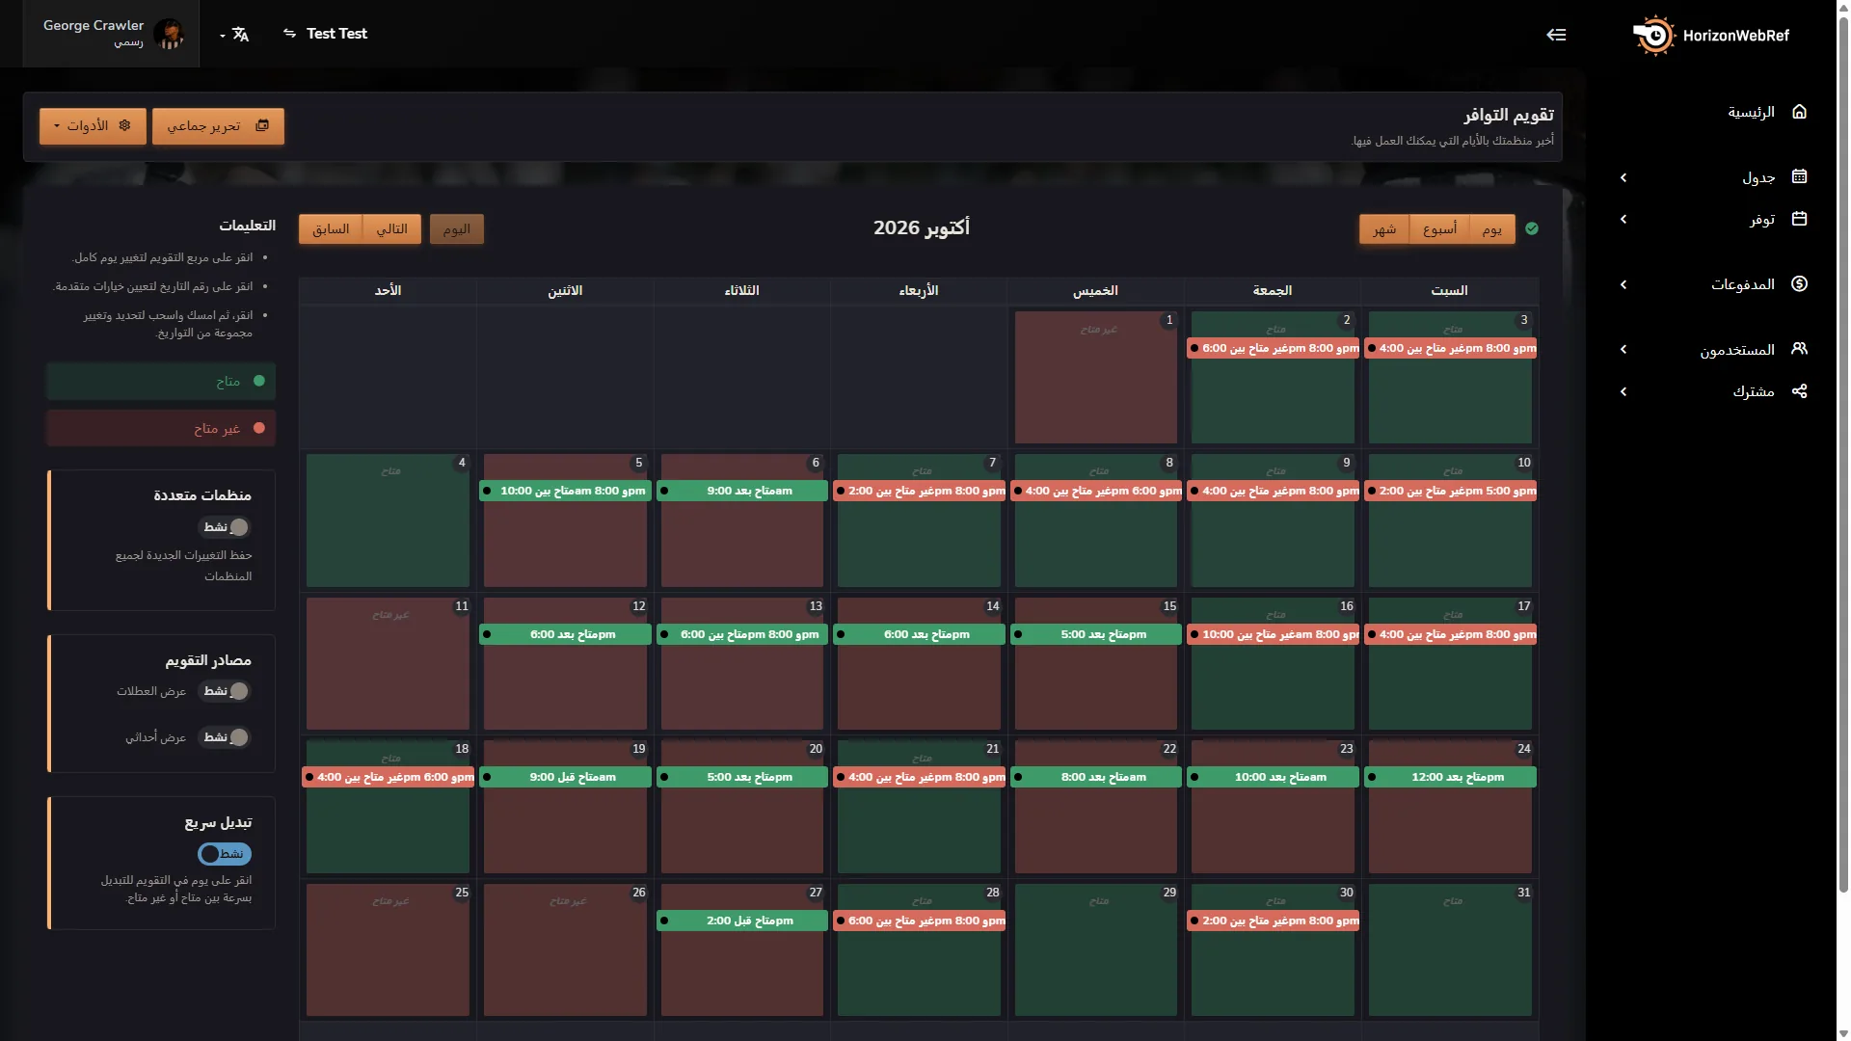The height and width of the screenshot is (1041, 1851).
Task: Click the 2:00 event on October 27
Action: [742, 921]
